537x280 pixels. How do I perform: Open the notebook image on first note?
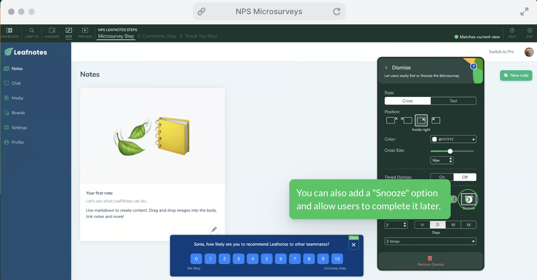click(x=152, y=136)
